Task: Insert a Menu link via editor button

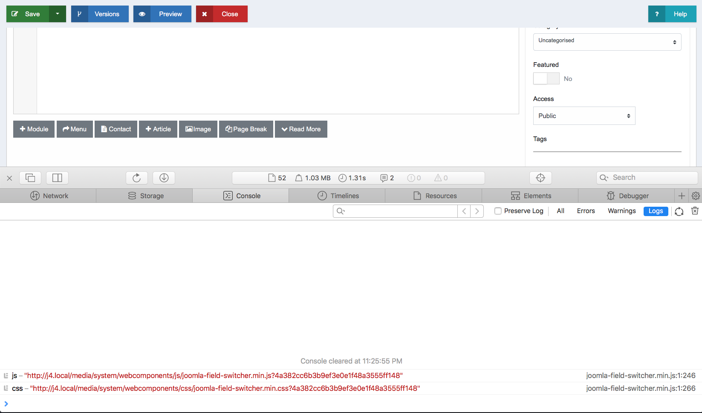Action: [75, 129]
